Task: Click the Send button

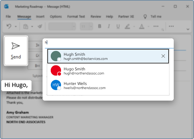Action: tap(16, 51)
